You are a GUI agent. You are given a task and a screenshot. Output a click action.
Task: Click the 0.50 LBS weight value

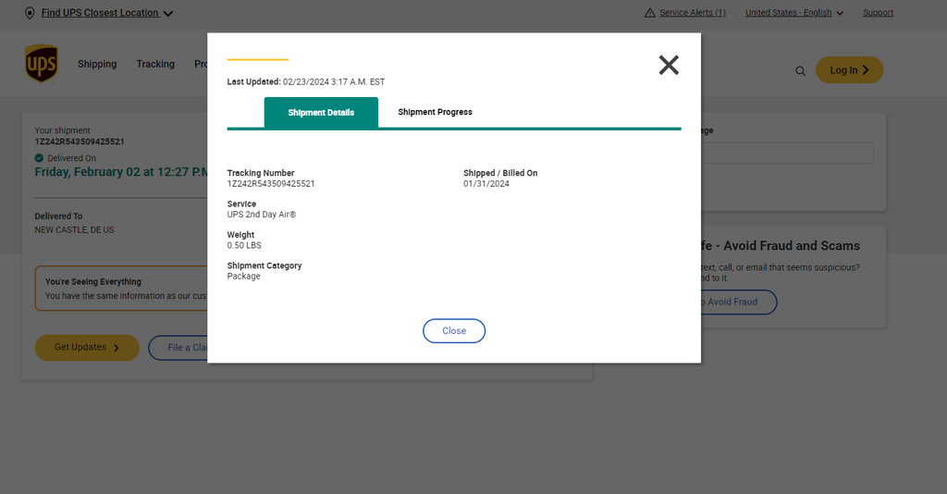click(244, 245)
